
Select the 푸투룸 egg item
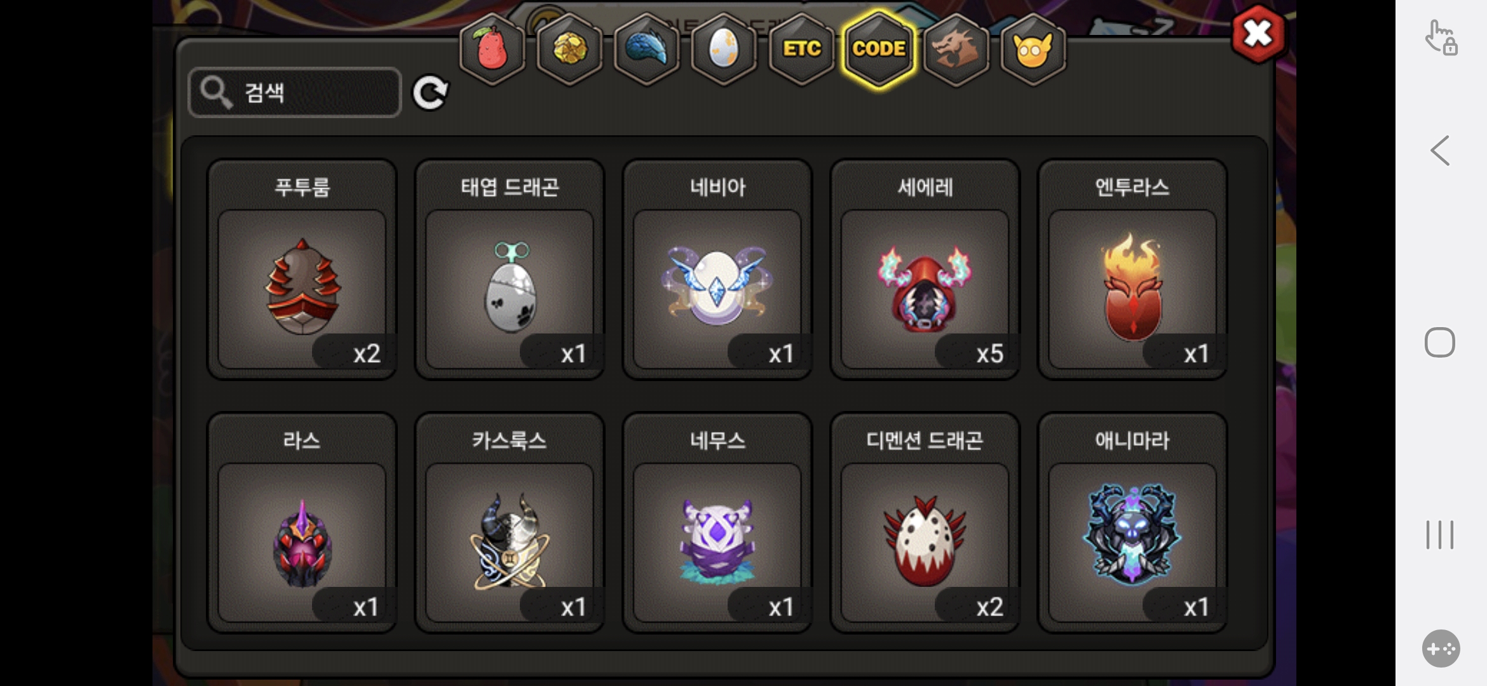(x=302, y=269)
